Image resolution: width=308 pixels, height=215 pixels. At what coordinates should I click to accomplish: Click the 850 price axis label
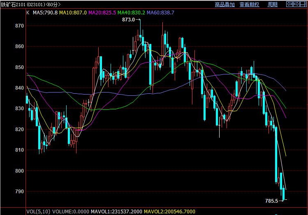click(x=19, y=67)
